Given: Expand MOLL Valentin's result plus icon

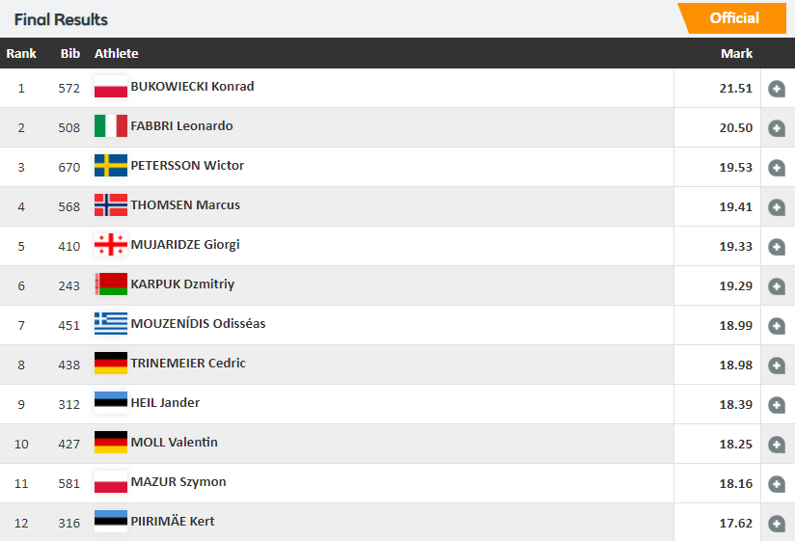Looking at the screenshot, I should coord(777,445).
